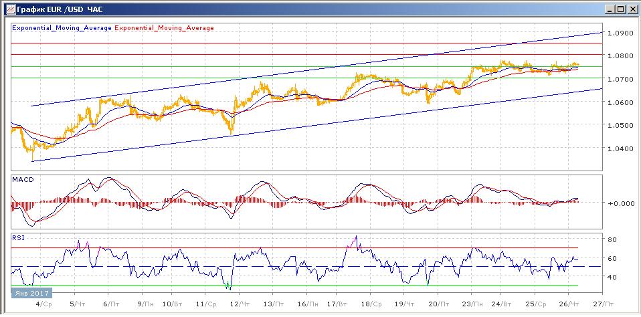641x317 pixels.
Task: Click the 24/Вт date axis label
Action: pyautogui.click(x=502, y=304)
